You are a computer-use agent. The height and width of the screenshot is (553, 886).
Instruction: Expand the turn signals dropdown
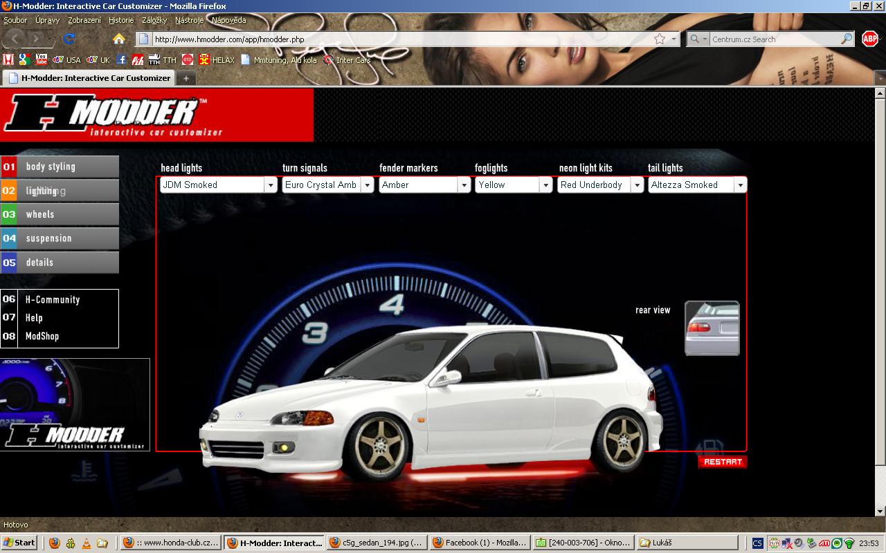367,185
